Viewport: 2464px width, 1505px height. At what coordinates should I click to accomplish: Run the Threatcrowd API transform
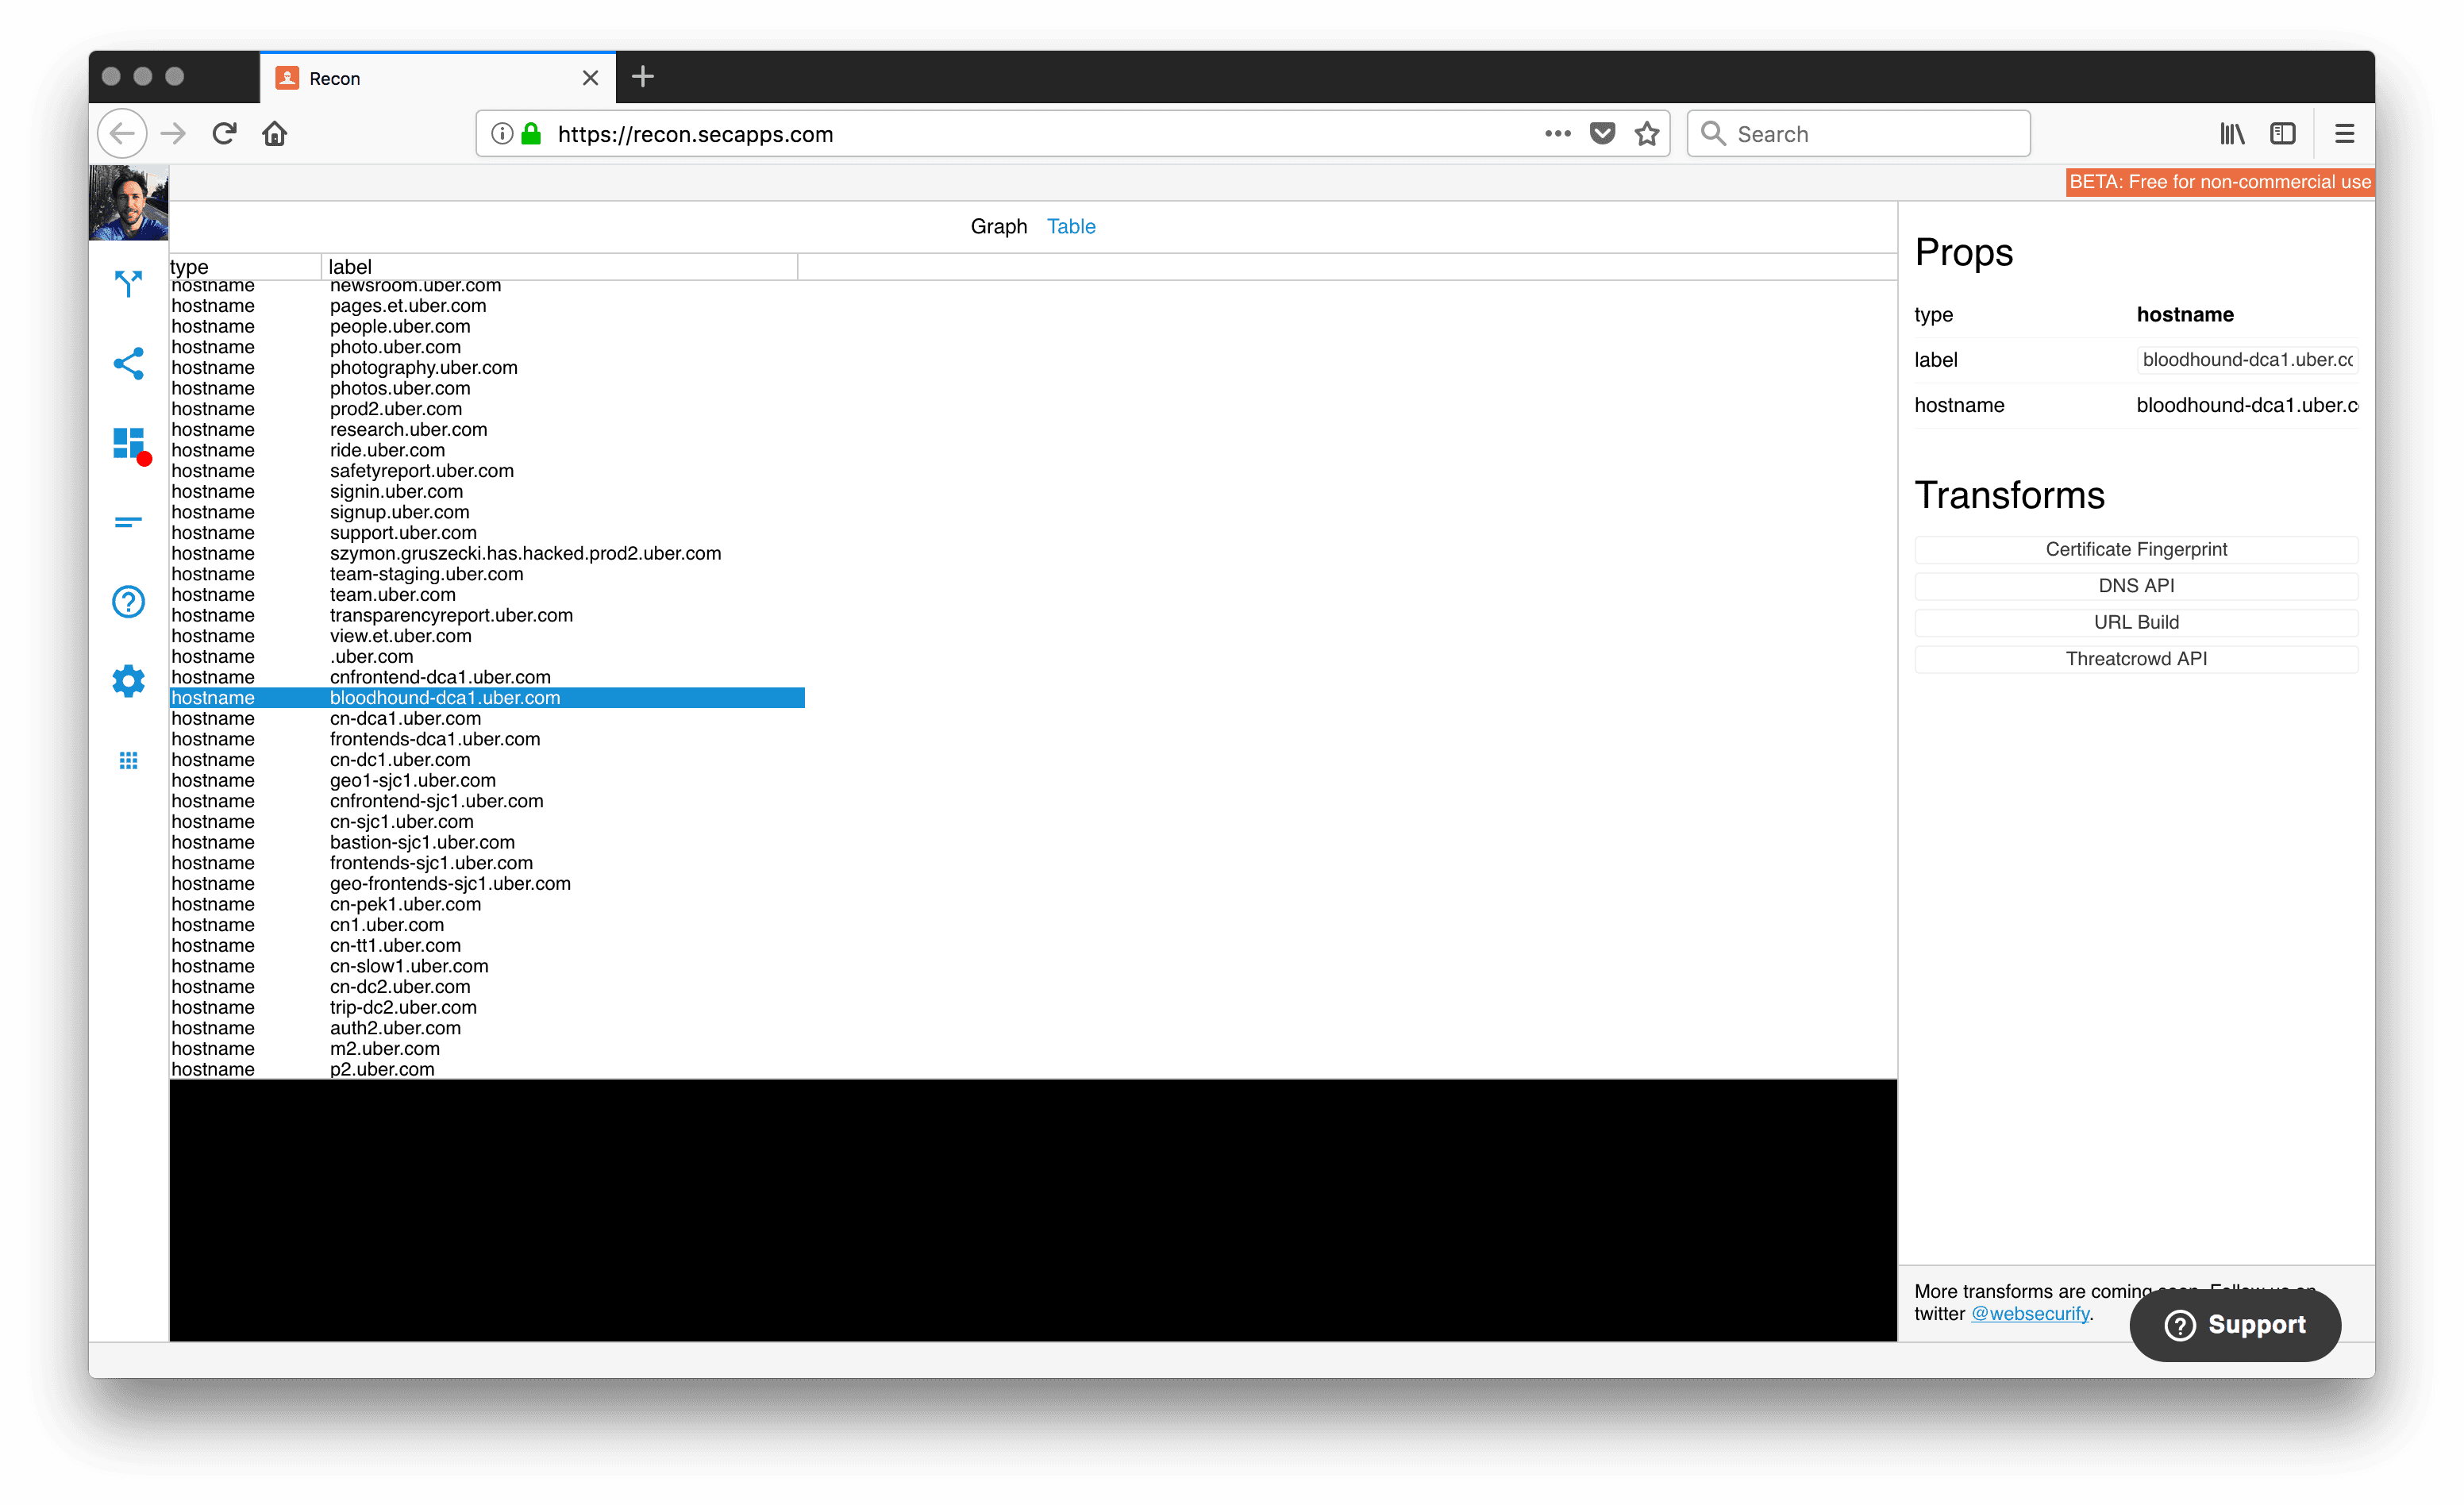2136,659
